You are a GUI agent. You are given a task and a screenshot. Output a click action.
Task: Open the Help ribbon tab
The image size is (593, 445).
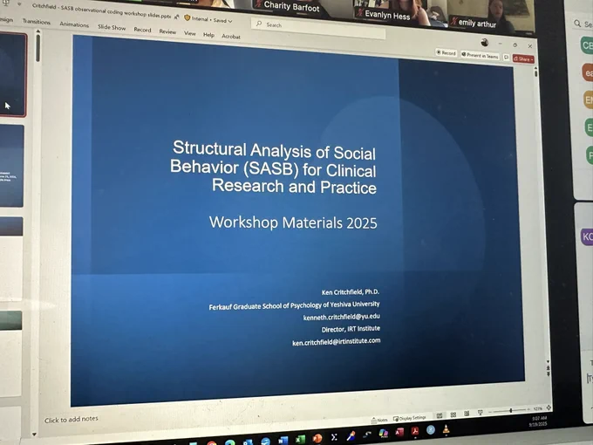pos(208,35)
